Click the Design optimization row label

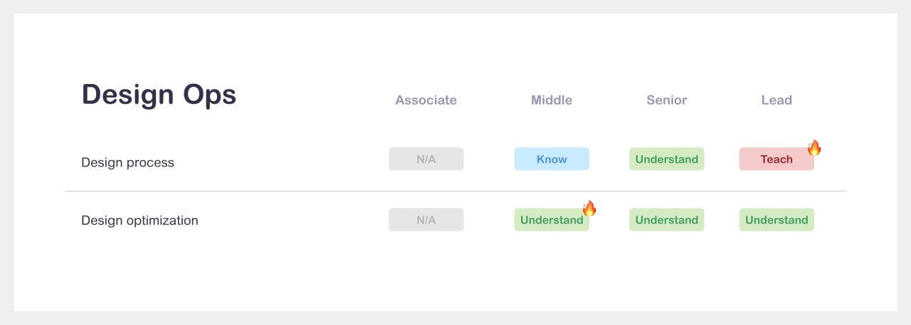pyautogui.click(x=139, y=220)
